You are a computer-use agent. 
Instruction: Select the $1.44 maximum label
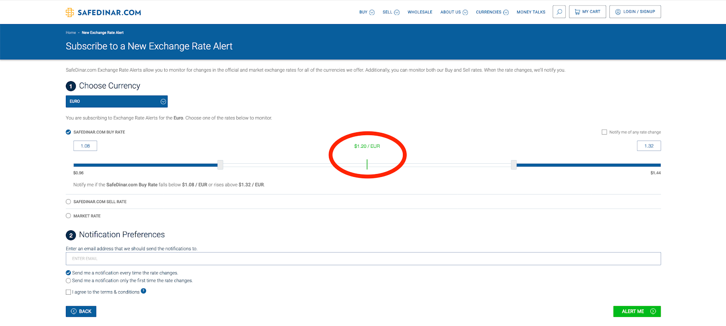(x=656, y=173)
